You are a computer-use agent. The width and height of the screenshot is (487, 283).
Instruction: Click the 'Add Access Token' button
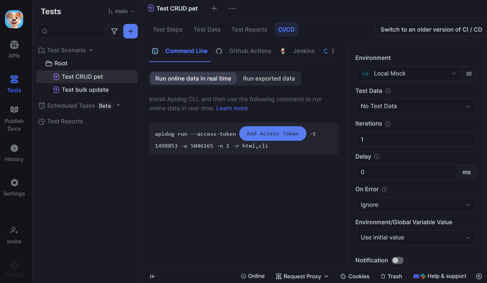coord(272,134)
